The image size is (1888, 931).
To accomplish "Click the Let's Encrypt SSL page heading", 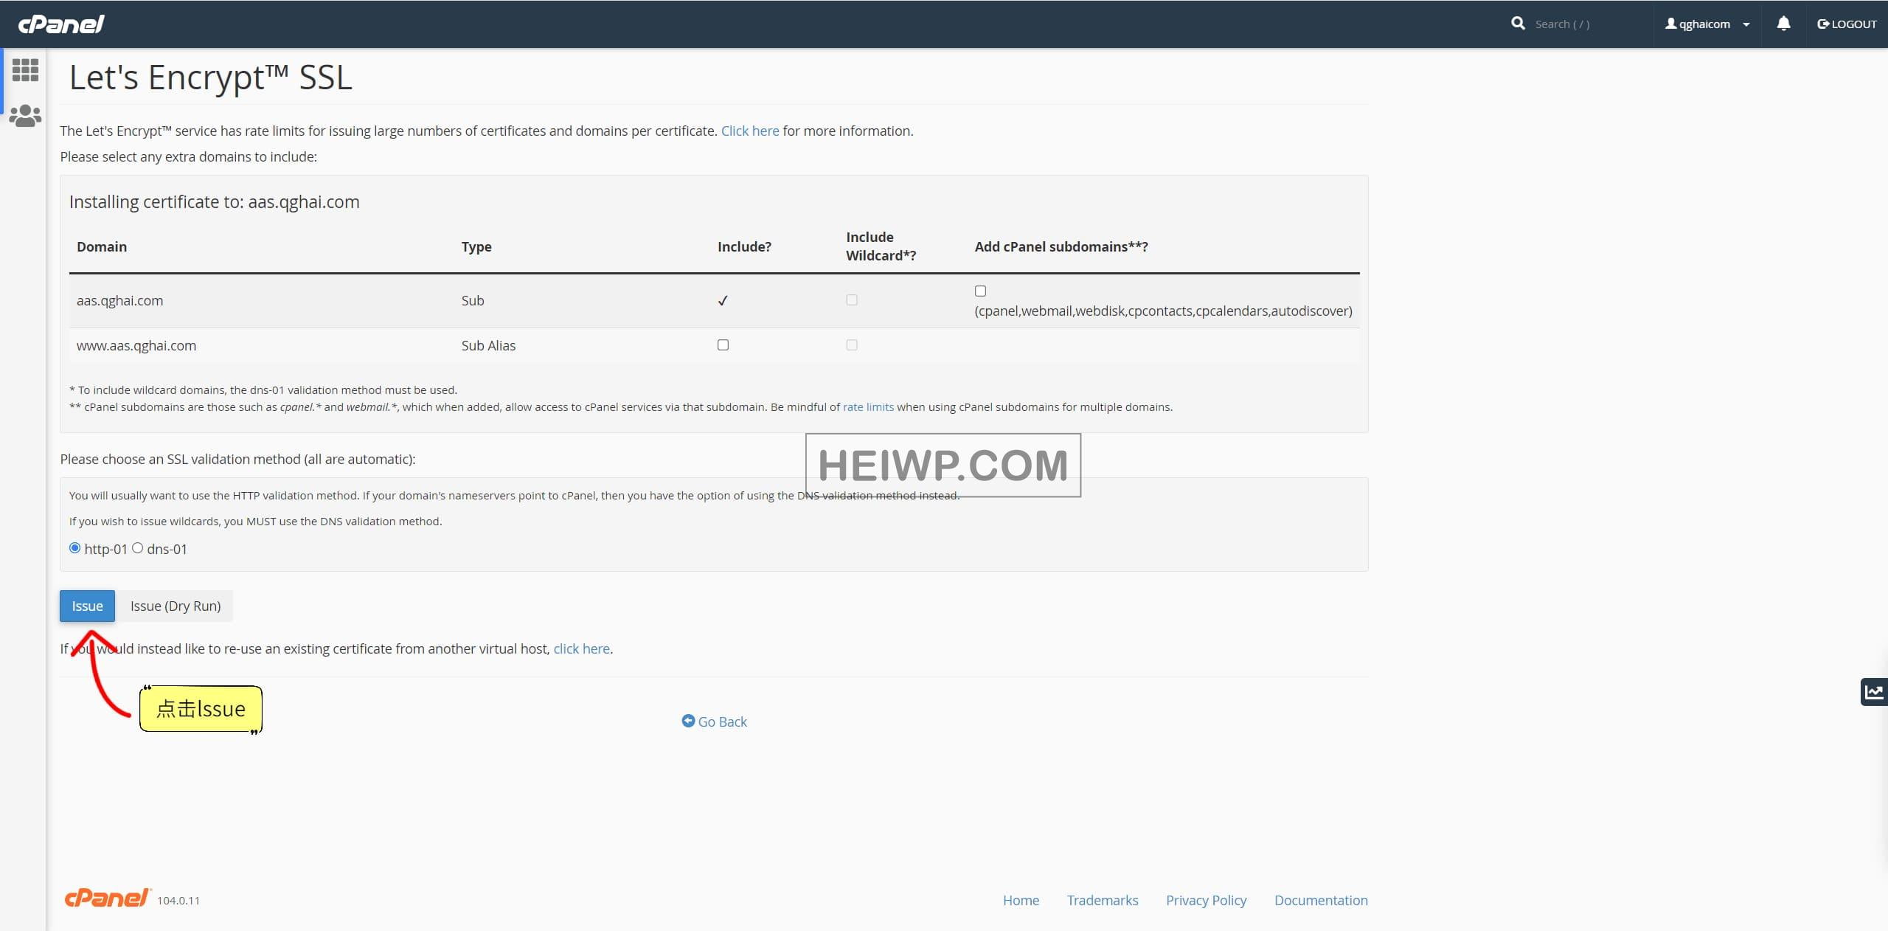I will [x=211, y=77].
